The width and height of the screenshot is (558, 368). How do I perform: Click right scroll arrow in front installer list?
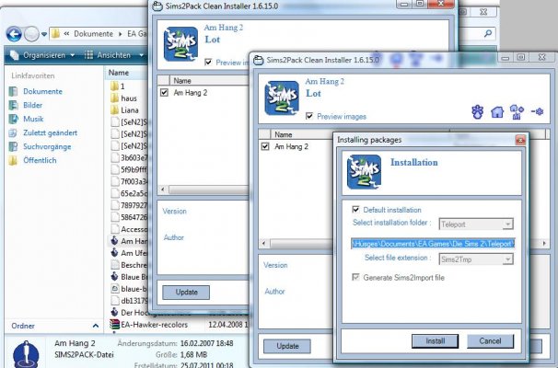544,243
